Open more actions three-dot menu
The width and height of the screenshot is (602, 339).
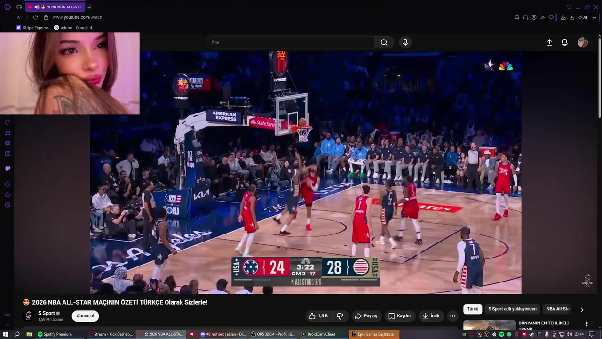452,316
